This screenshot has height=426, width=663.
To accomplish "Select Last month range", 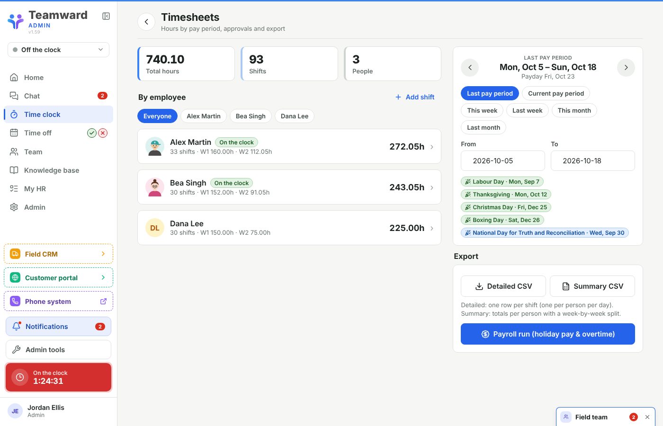I will 484,128.
